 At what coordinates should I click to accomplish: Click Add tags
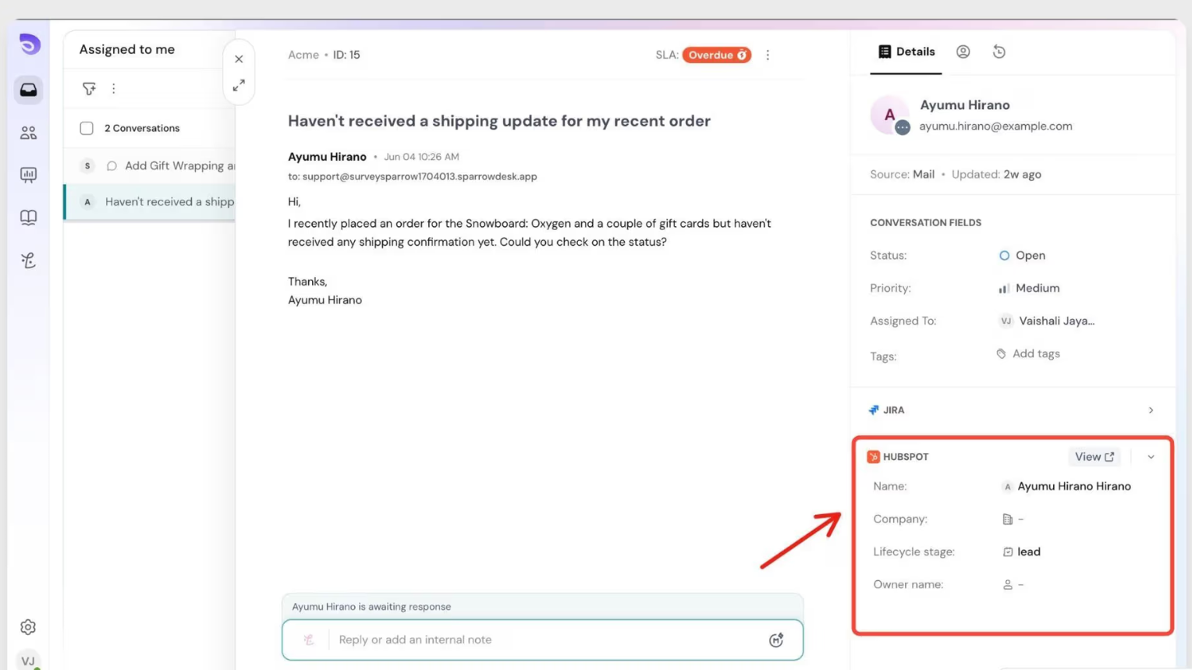(x=1028, y=353)
